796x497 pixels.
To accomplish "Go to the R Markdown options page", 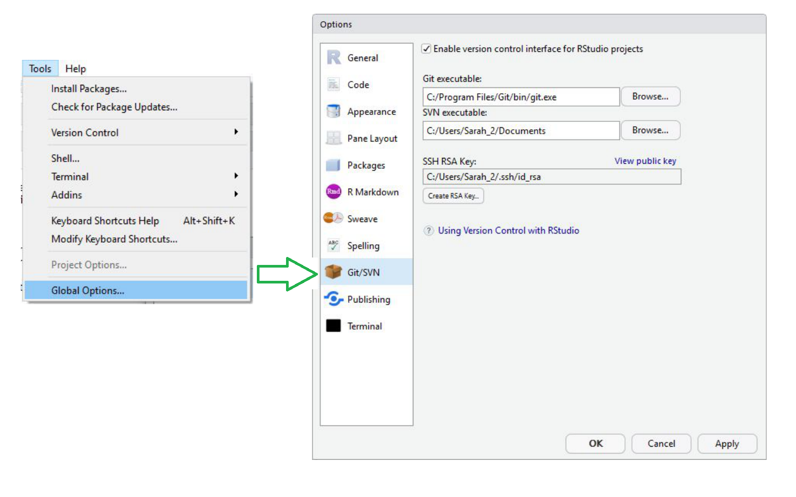I will point(367,192).
